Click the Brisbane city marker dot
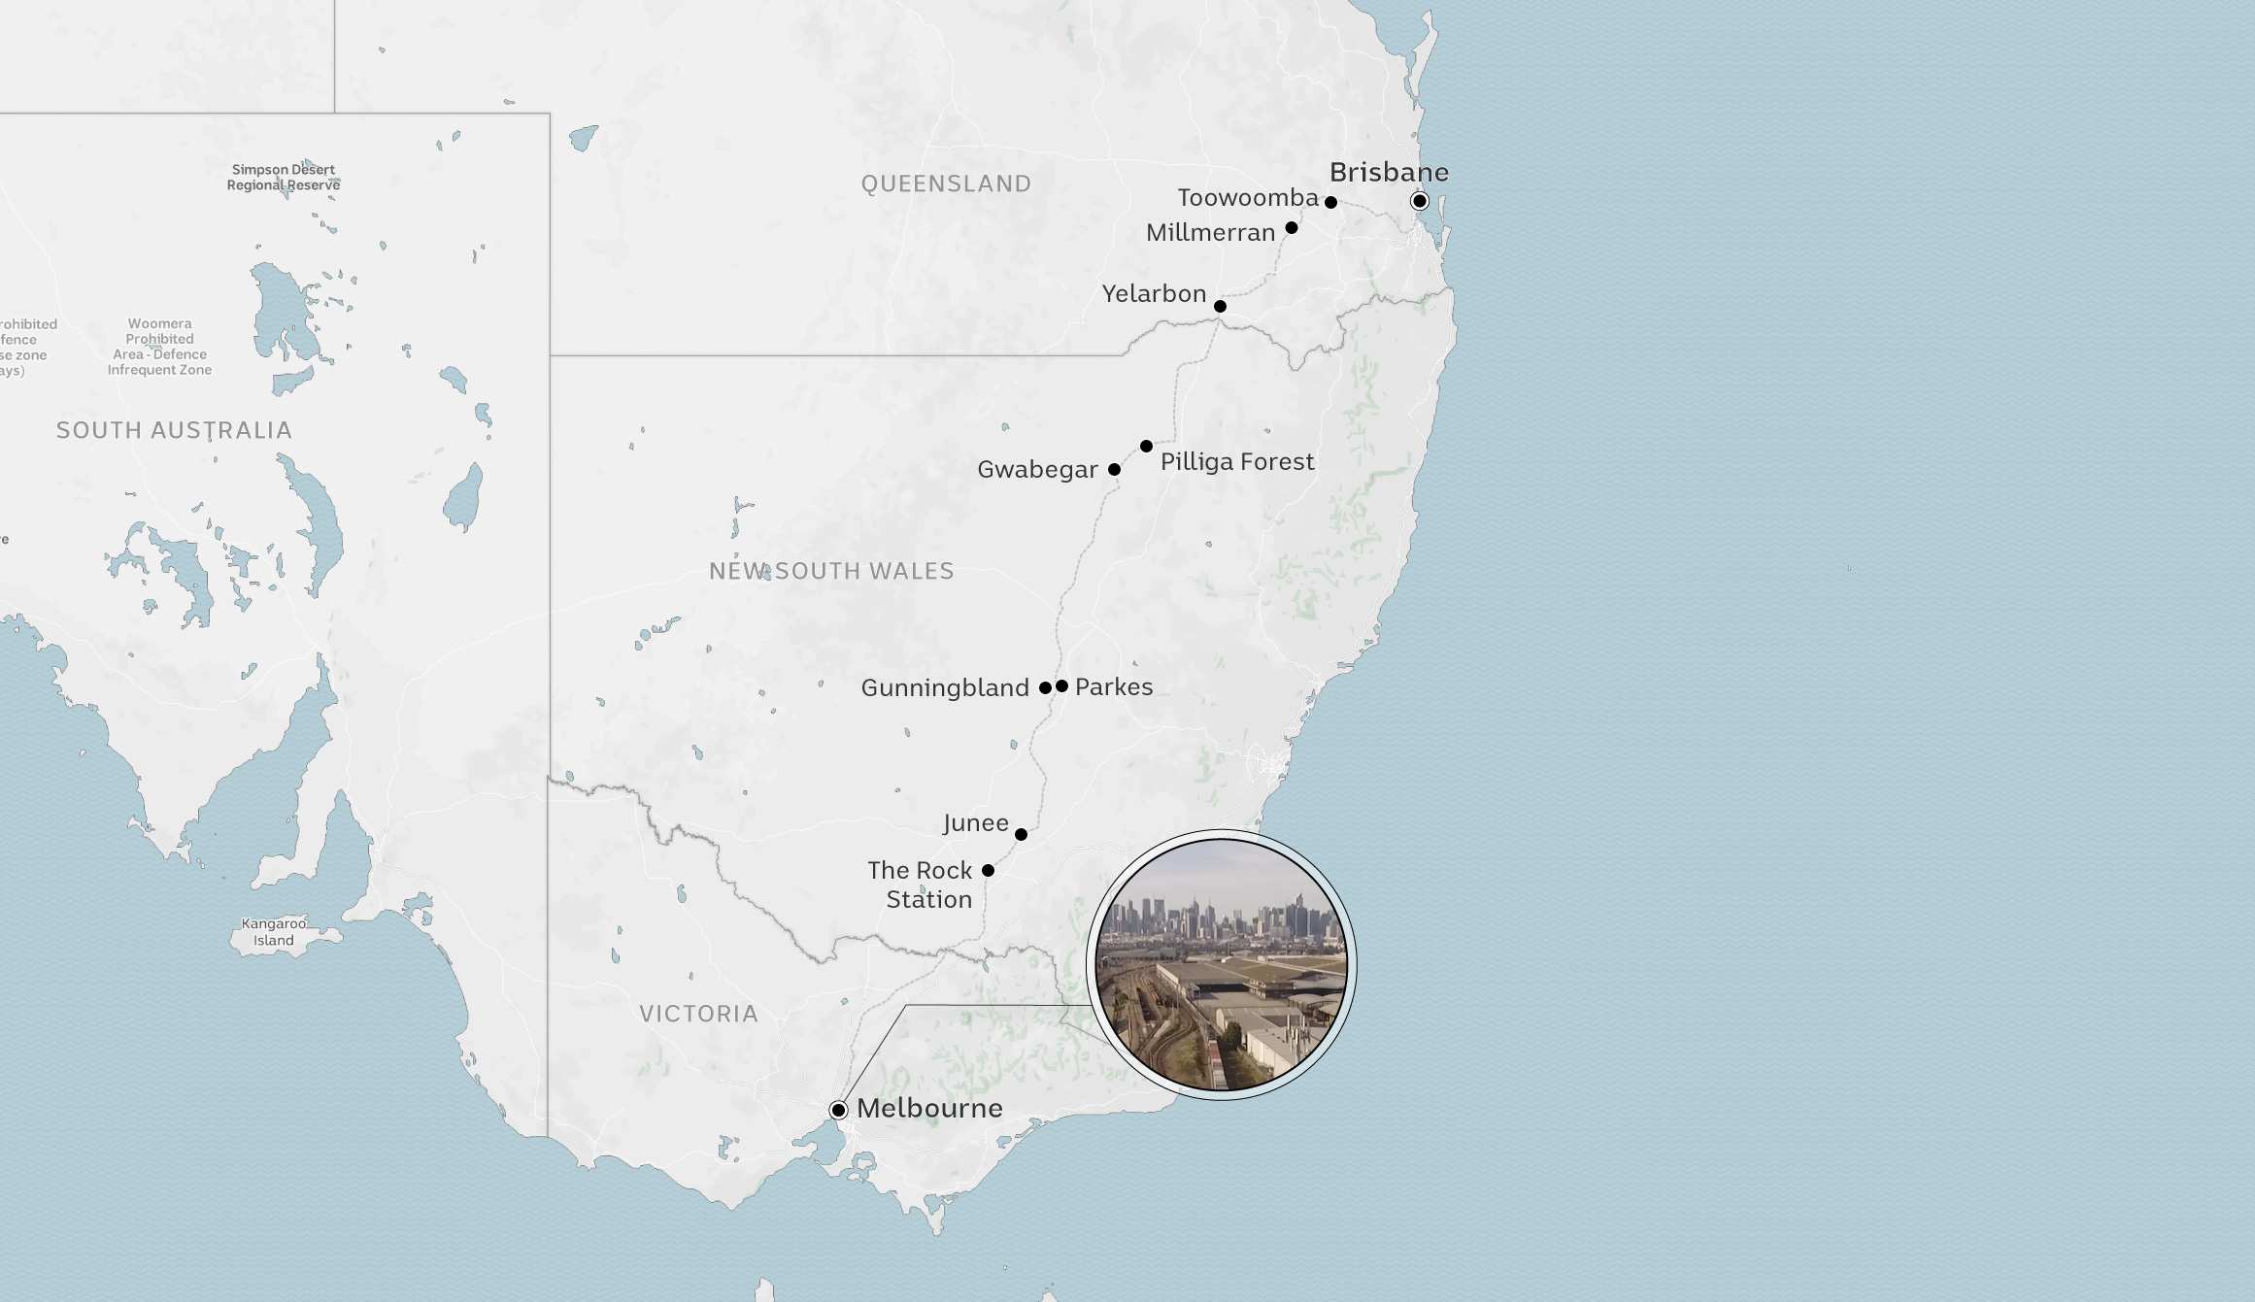The height and width of the screenshot is (1302, 2255). (x=1420, y=201)
